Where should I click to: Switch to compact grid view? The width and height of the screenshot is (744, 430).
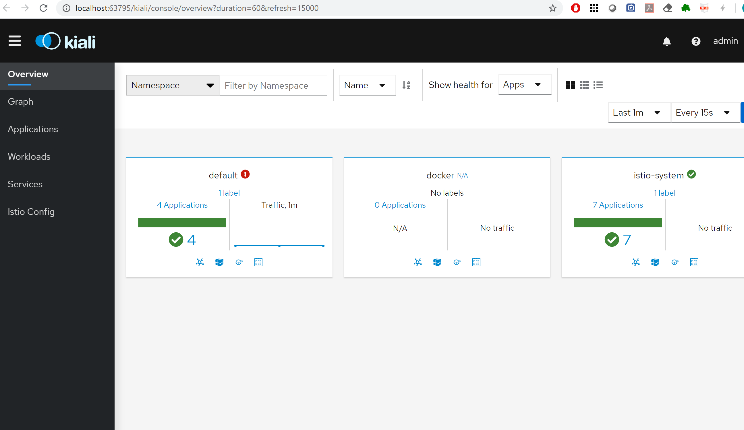(x=584, y=85)
